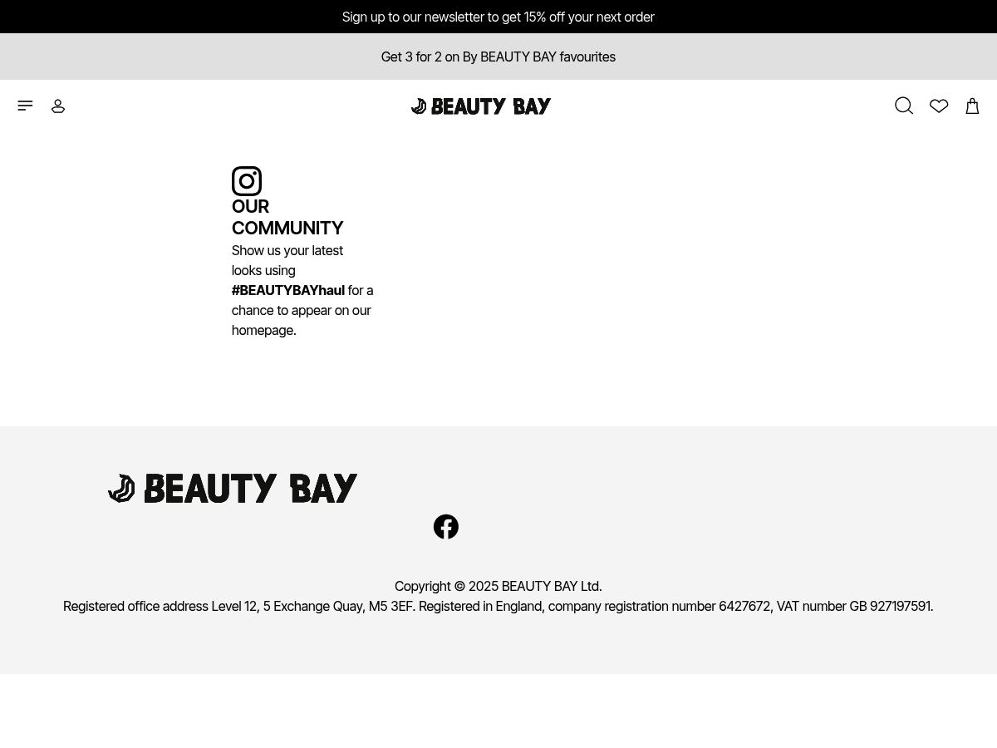Click the registered office address line
The width and height of the screenshot is (997, 748).
click(498, 606)
